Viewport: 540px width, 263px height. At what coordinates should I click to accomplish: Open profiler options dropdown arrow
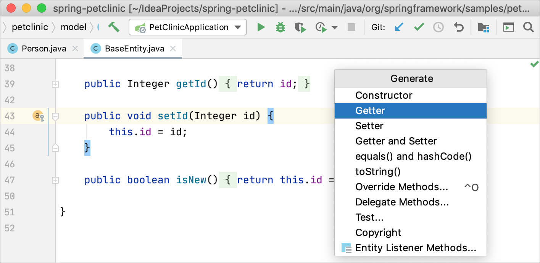point(335,27)
